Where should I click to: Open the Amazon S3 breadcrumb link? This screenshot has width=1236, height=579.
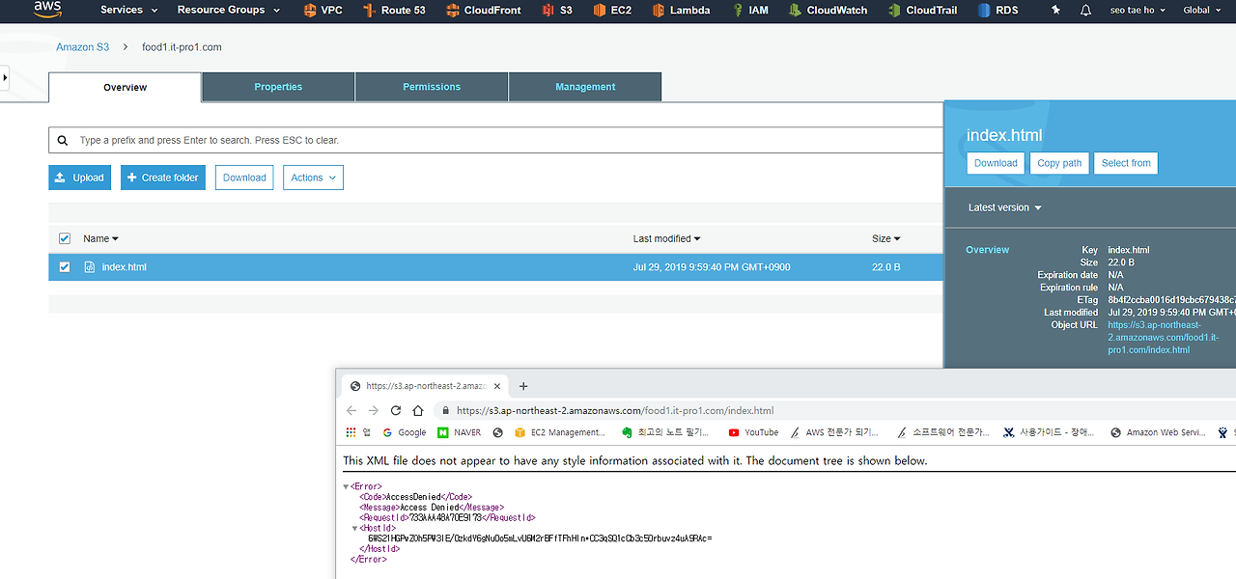pyautogui.click(x=82, y=46)
